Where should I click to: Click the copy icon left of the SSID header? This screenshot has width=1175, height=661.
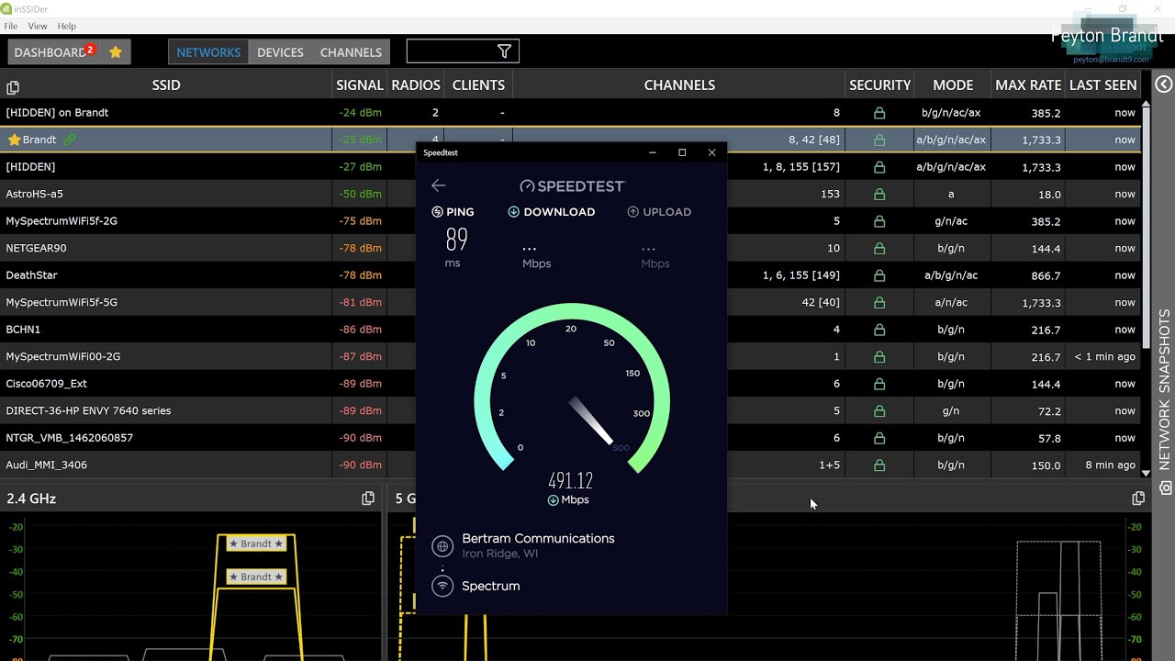click(13, 87)
